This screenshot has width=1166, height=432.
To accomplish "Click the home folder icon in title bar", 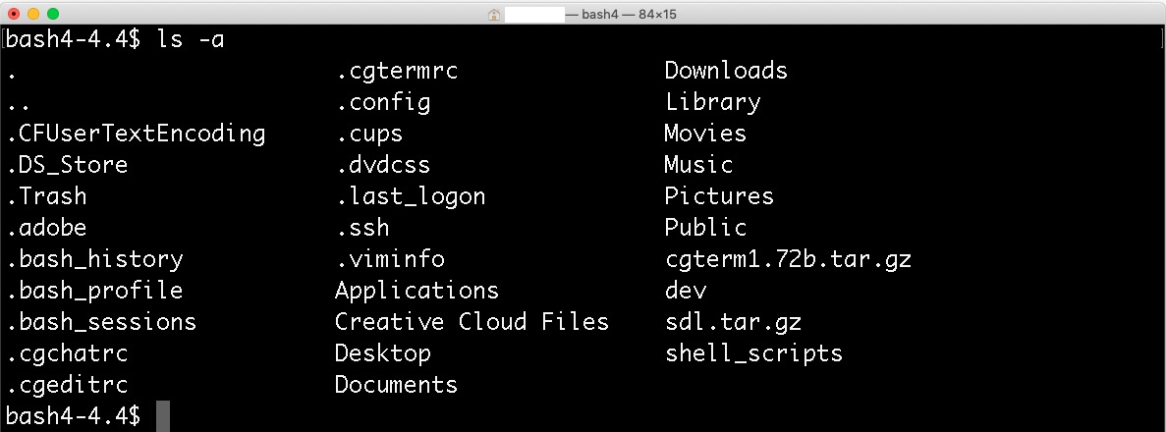I will [494, 14].
